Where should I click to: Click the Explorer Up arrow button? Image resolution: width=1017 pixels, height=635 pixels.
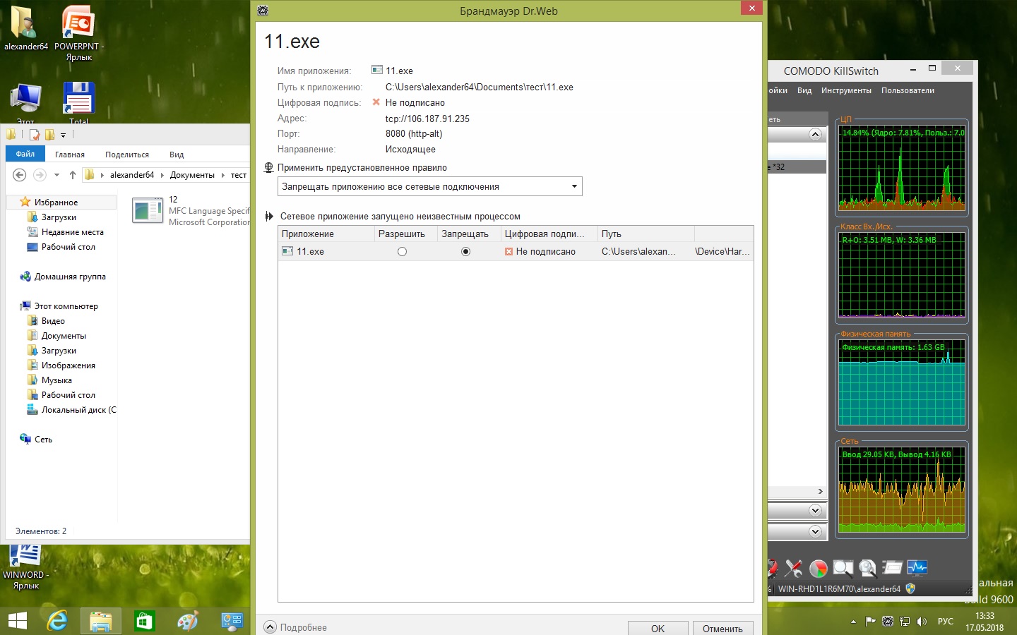tap(72, 175)
